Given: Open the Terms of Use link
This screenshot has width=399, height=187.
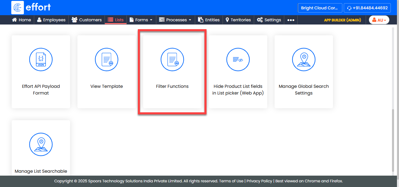Looking at the screenshot, I should 231,181.
